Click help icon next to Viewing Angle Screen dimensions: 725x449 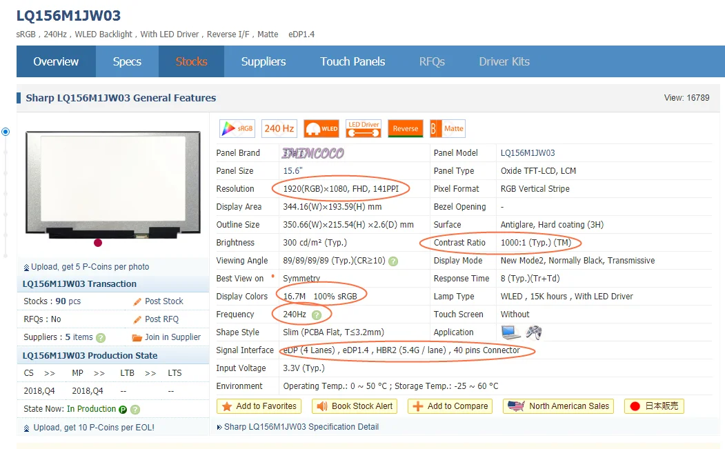(393, 261)
